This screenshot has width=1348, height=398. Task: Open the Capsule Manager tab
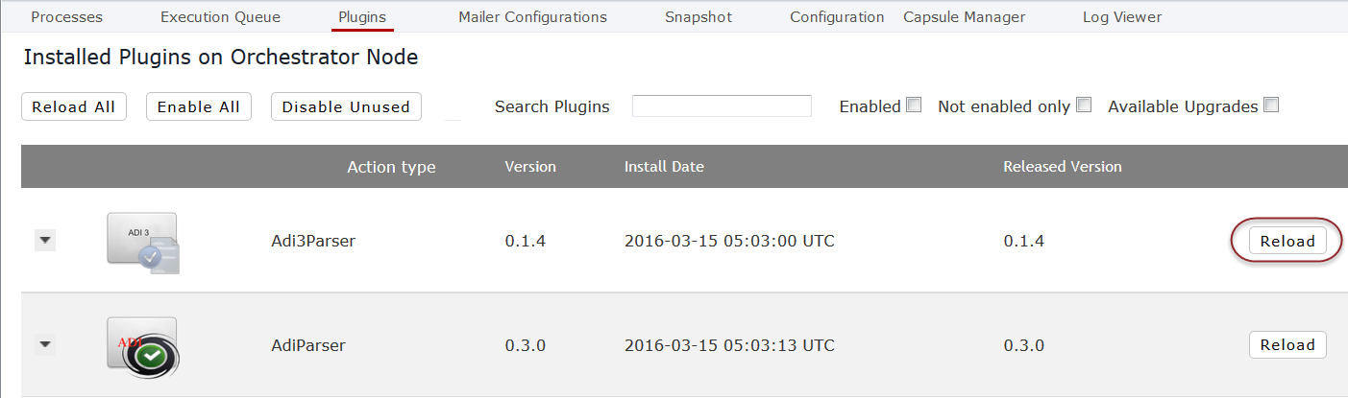coord(964,17)
